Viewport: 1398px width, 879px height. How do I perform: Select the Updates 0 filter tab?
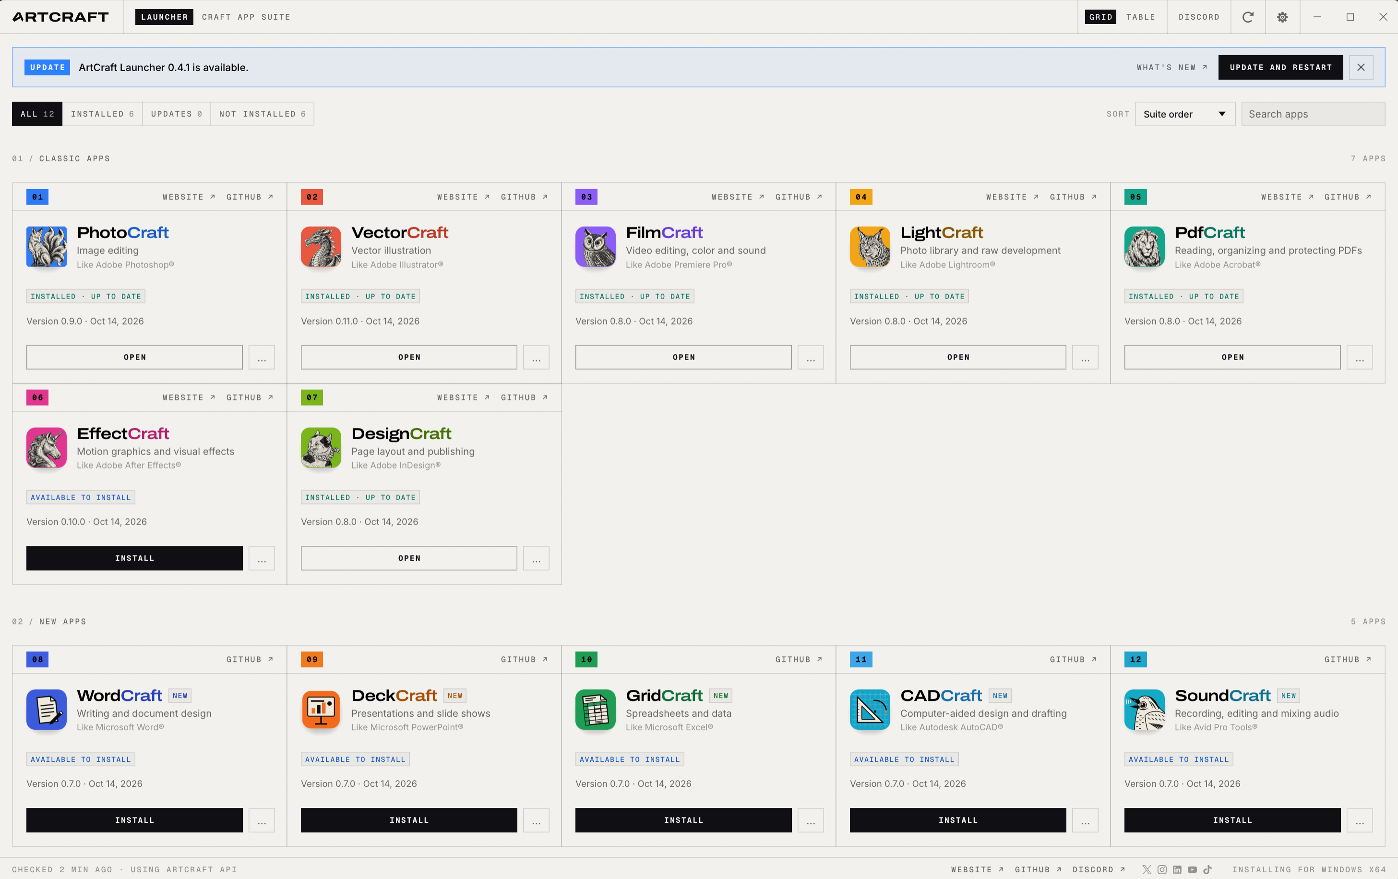[x=177, y=114]
